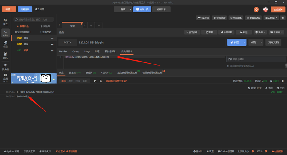Open more options for POST 登录
This screenshot has height=155, width=287.
pyautogui.click(x=52, y=38)
